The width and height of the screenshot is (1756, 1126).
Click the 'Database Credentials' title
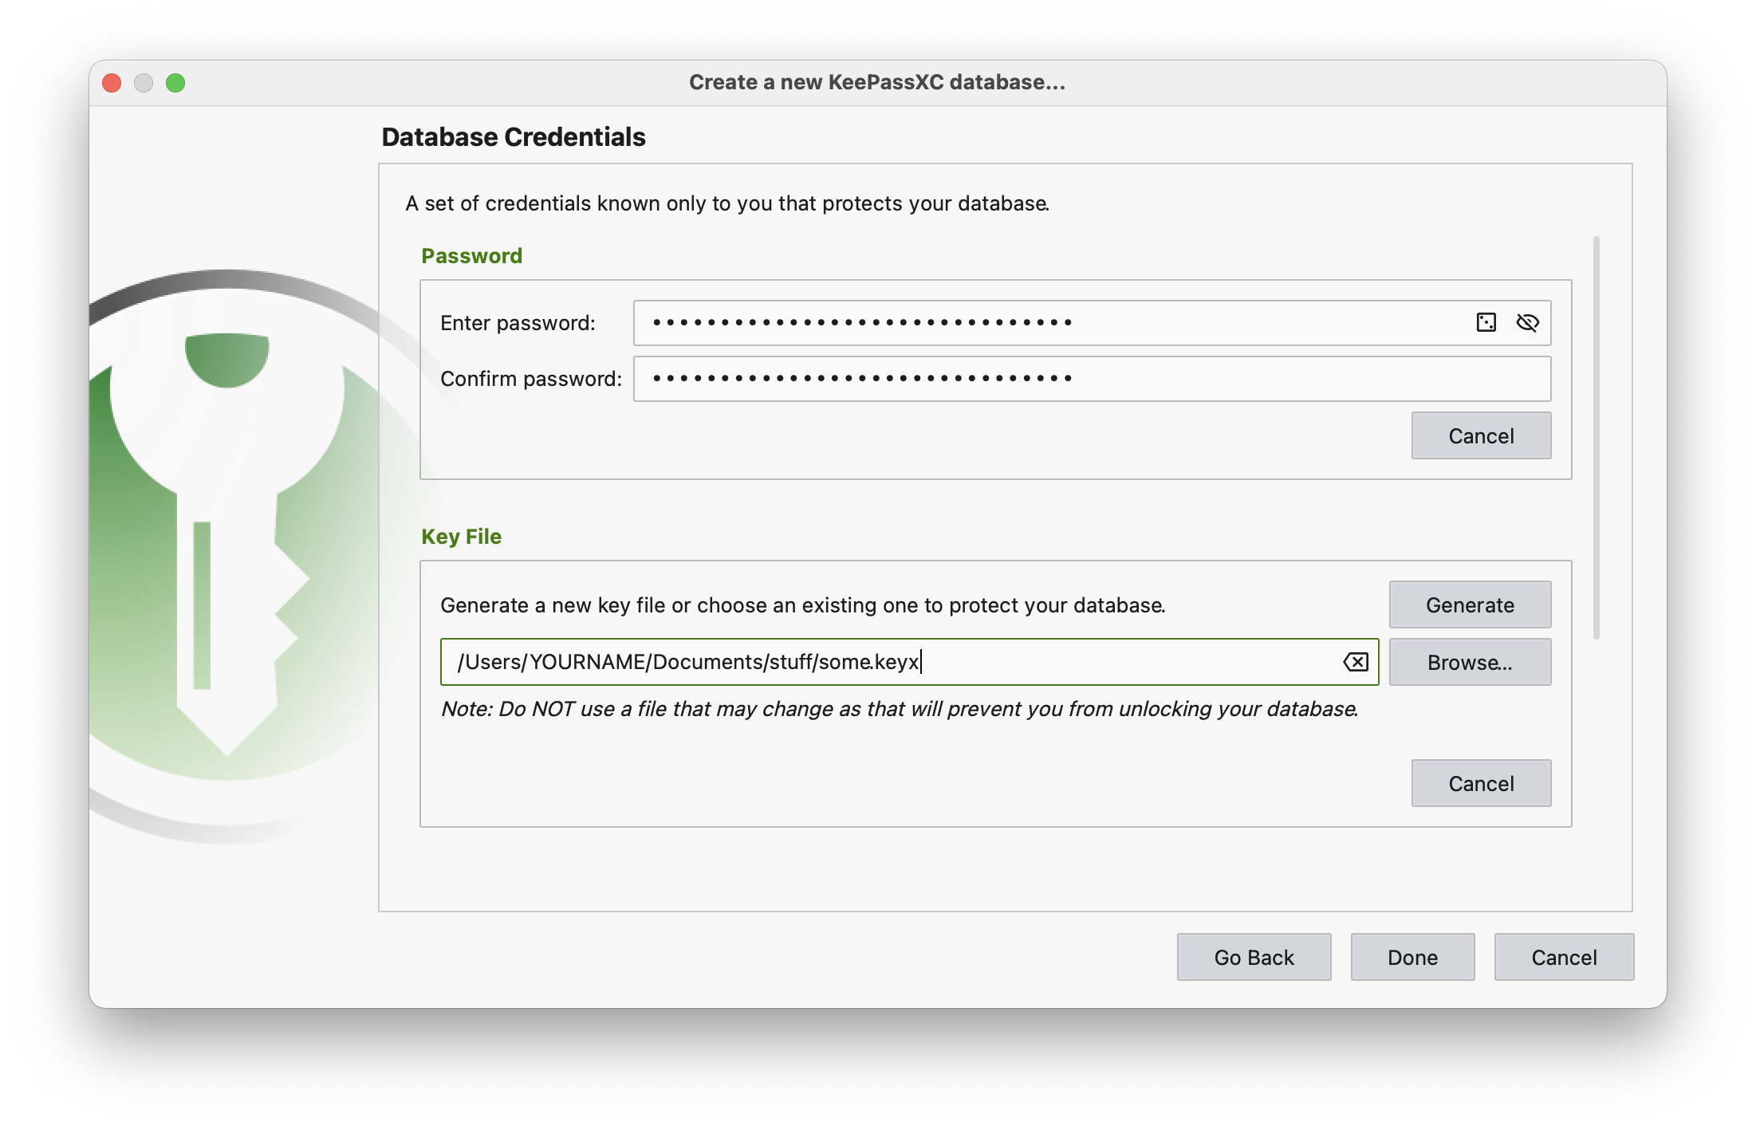[514, 137]
